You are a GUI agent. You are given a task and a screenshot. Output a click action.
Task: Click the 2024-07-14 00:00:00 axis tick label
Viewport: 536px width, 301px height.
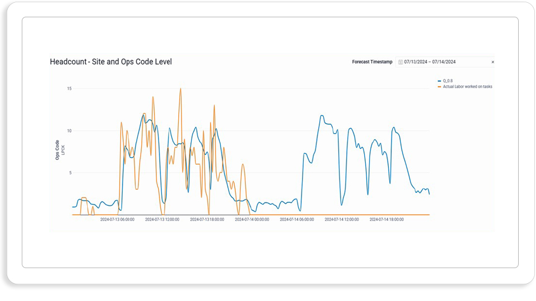coord(252,220)
